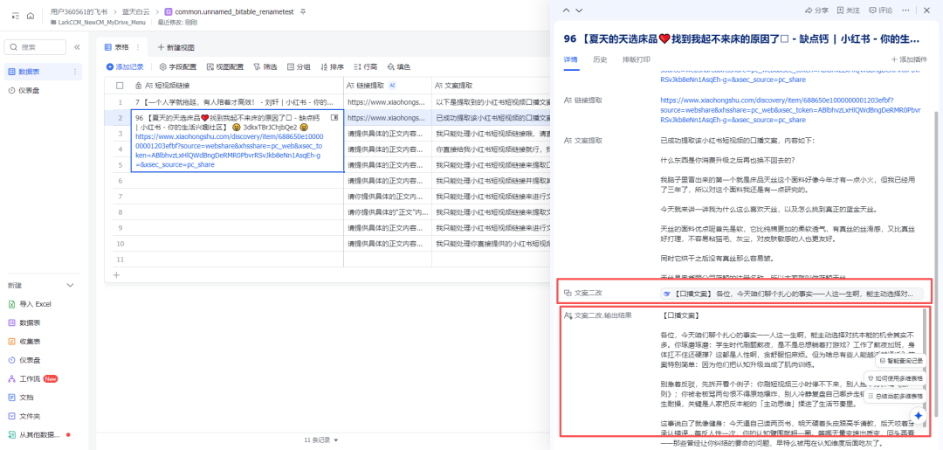Switch to the 排版打印 tab
The height and width of the screenshot is (450, 943).
(637, 59)
